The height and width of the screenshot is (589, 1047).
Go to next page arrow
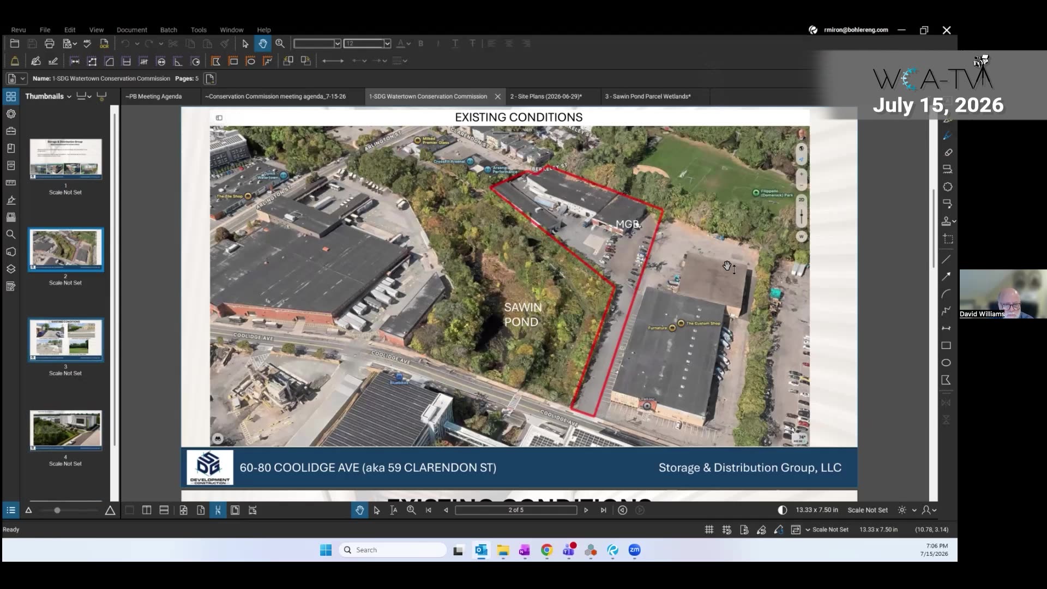tap(586, 510)
